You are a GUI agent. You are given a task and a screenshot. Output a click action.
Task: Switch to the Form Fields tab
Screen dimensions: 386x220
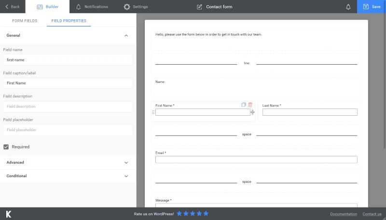[25, 21]
